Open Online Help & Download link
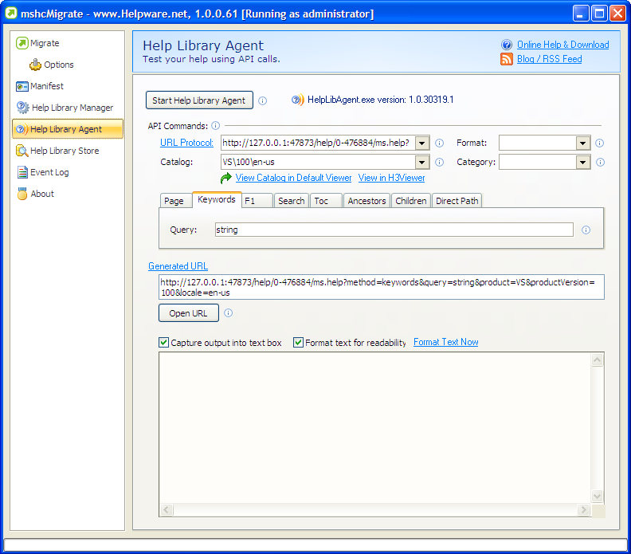Viewport: 631px width, 554px height. 562,45
